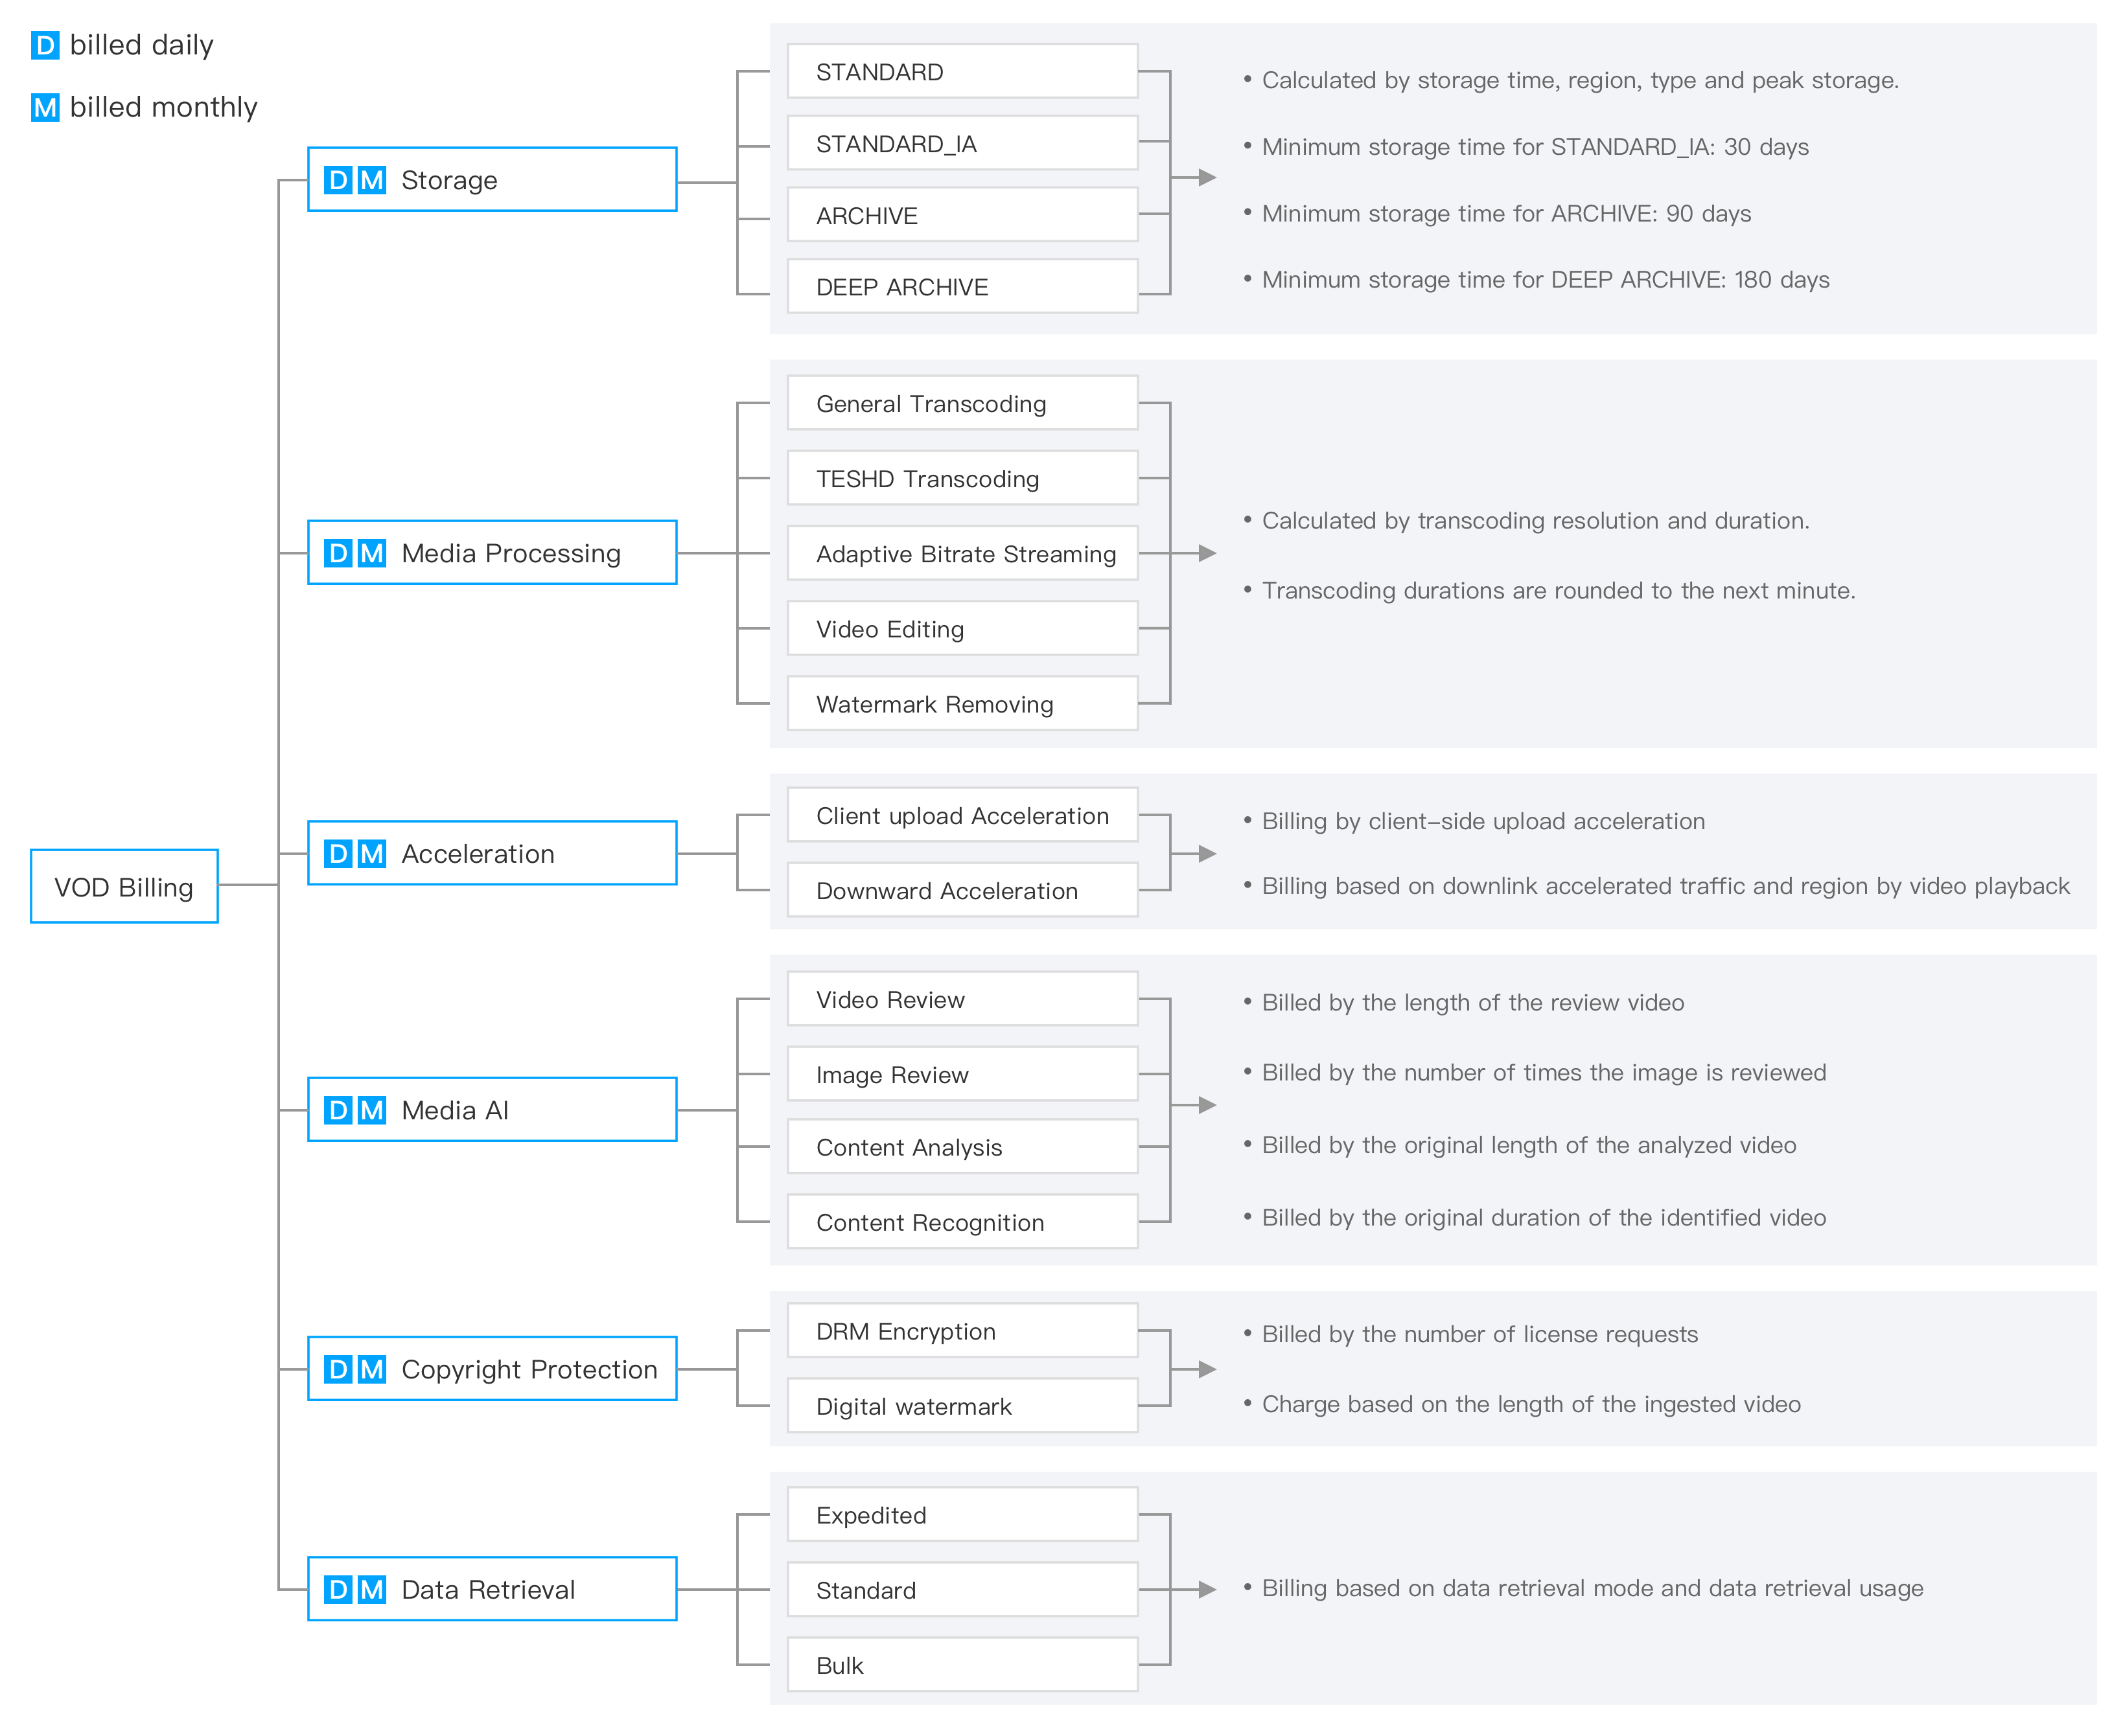Pick the Content Recognition box
This screenshot has width=2123, height=1736.
(x=962, y=1222)
